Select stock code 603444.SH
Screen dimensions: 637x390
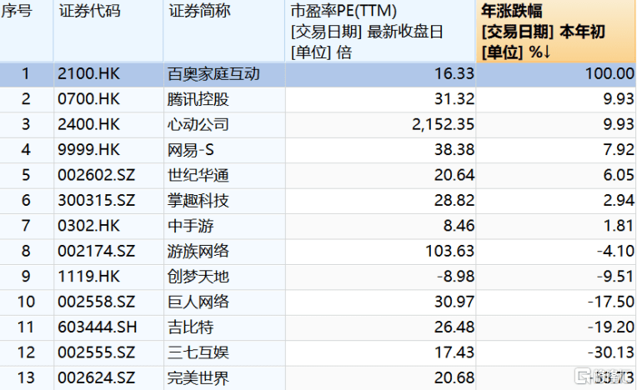[x=98, y=327]
